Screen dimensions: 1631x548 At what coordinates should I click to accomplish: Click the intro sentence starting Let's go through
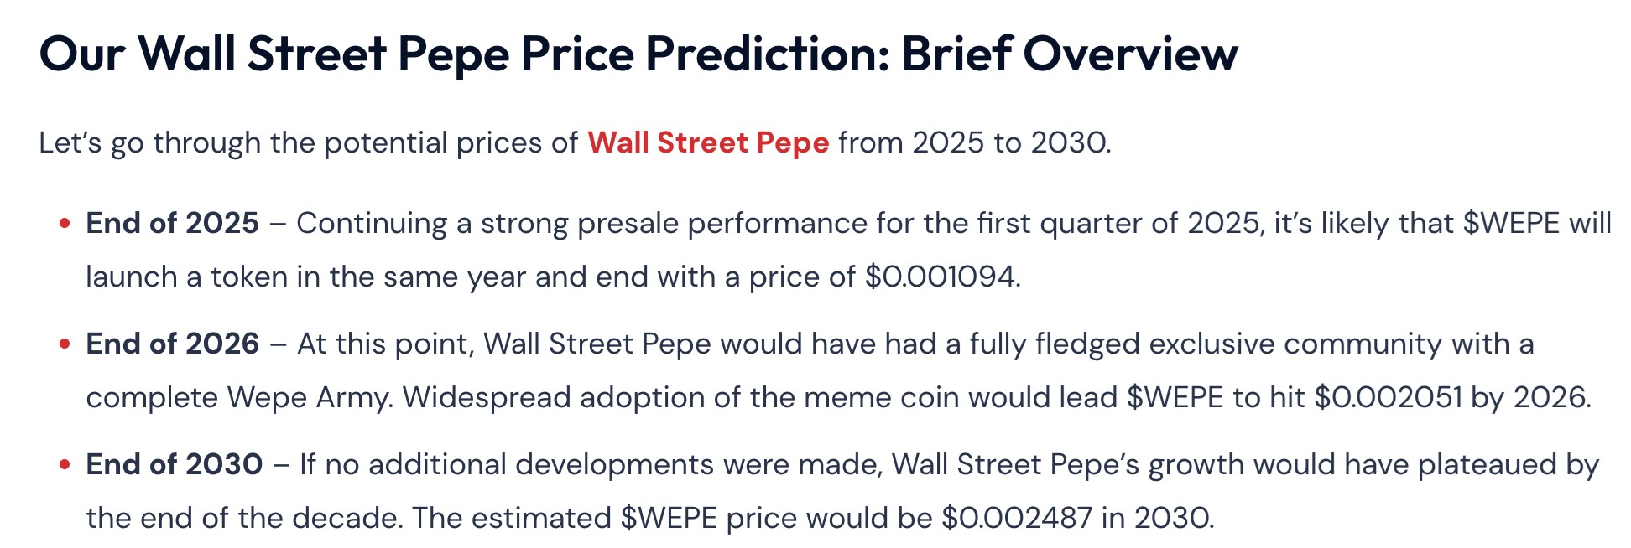pyautogui.click(x=576, y=142)
